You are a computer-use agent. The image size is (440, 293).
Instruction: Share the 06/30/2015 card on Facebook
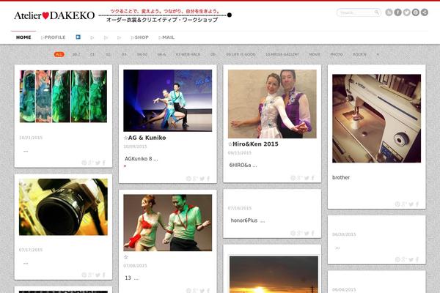[x=417, y=259]
